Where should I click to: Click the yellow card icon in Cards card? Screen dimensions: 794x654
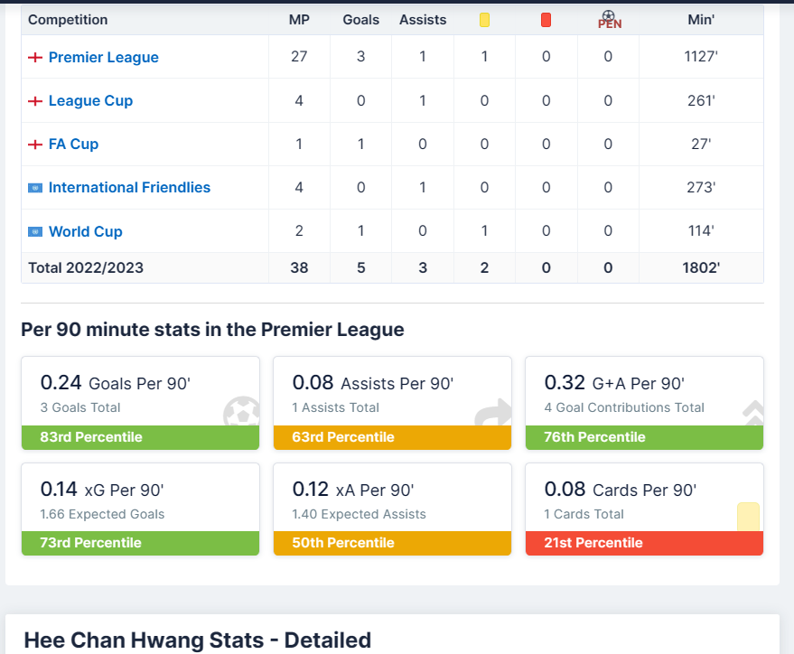click(x=748, y=517)
